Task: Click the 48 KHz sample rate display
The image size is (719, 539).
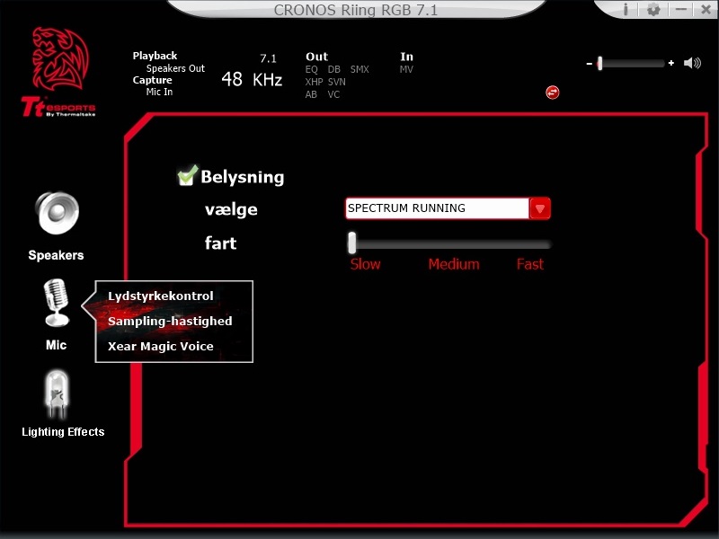Action: tap(252, 79)
